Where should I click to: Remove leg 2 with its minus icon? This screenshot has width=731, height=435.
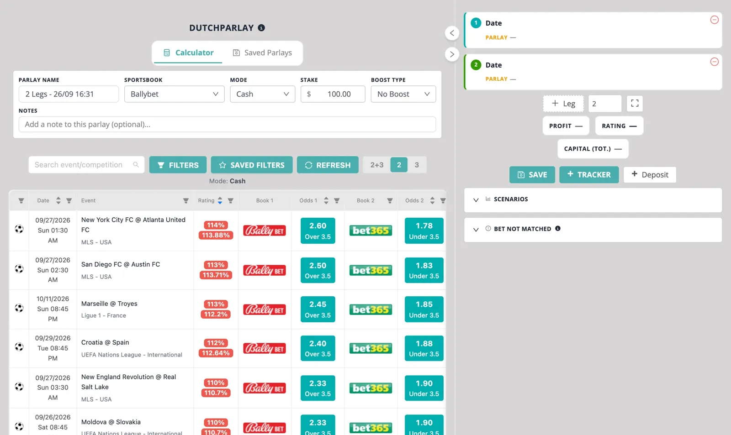[x=715, y=62]
